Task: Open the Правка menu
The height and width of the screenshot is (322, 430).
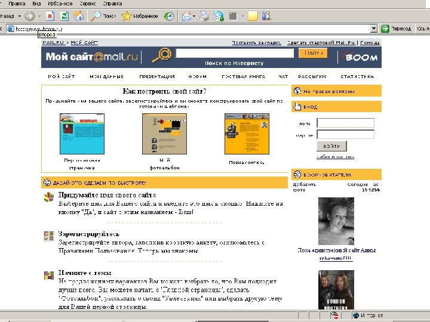Action: click(17, 4)
